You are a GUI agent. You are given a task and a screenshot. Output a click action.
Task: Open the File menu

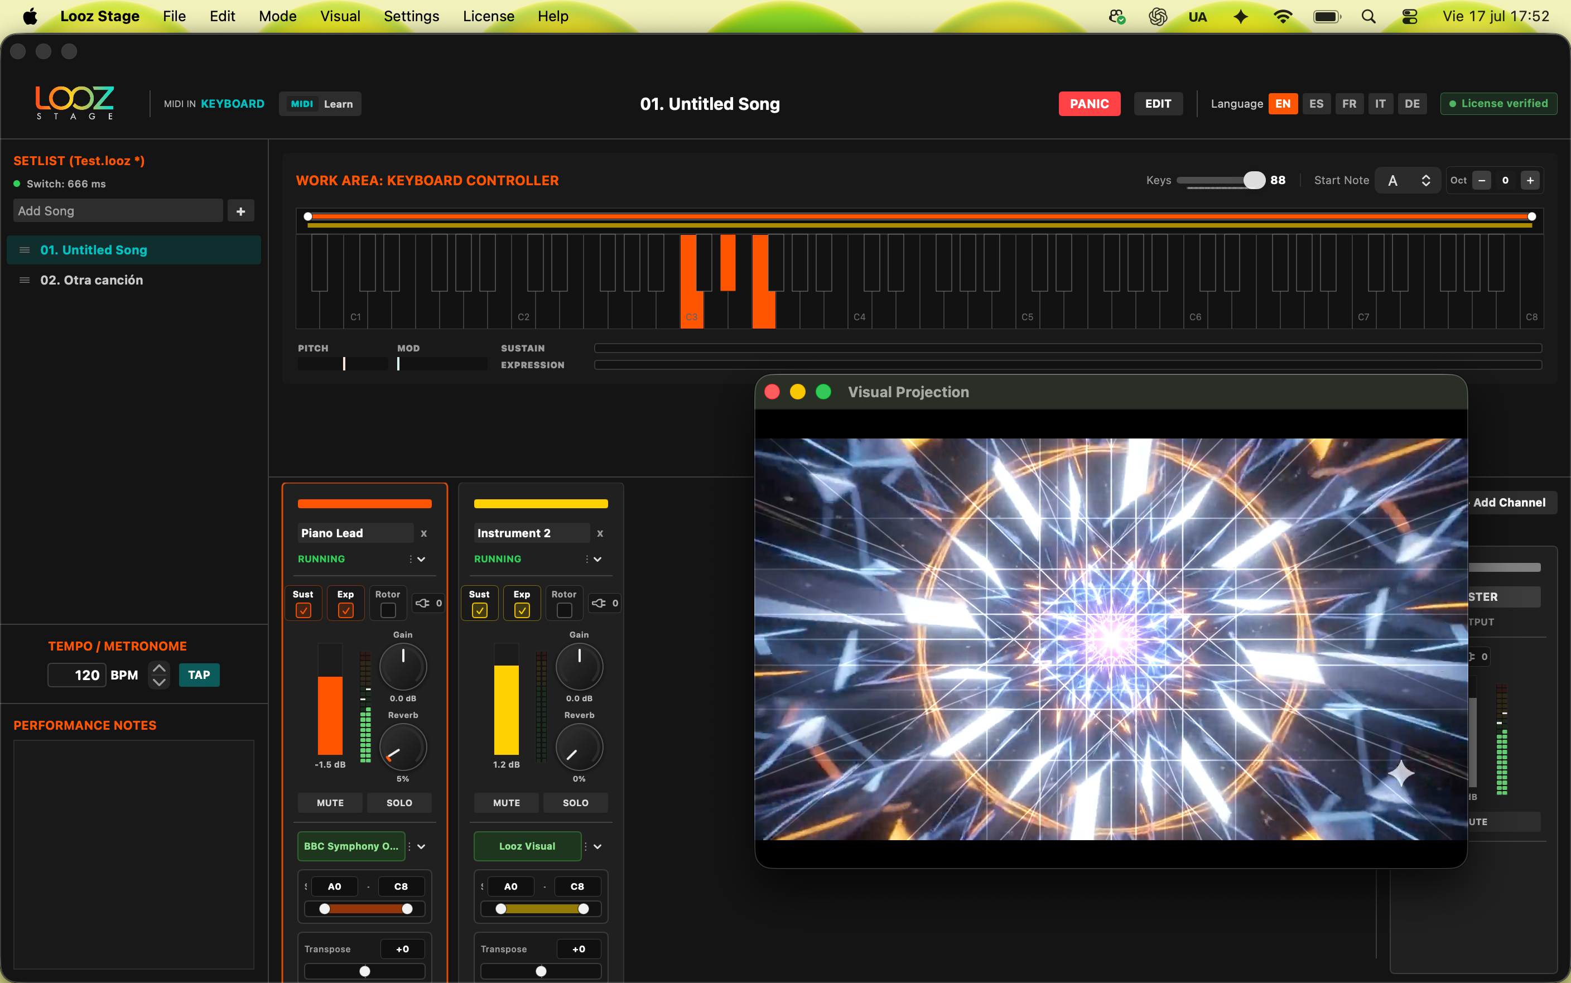click(174, 16)
